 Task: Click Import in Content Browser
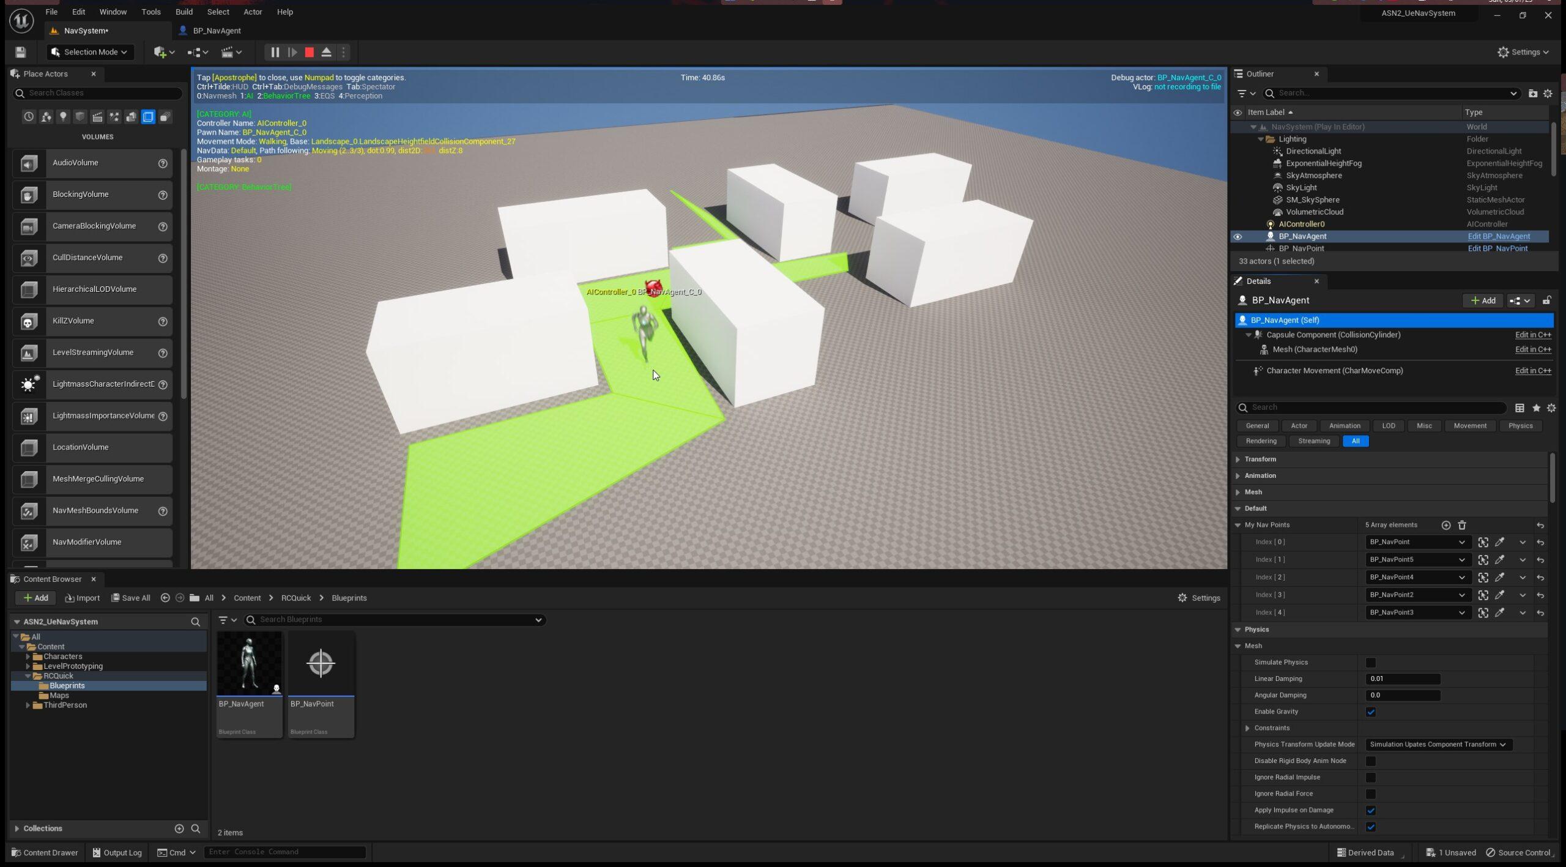83,598
